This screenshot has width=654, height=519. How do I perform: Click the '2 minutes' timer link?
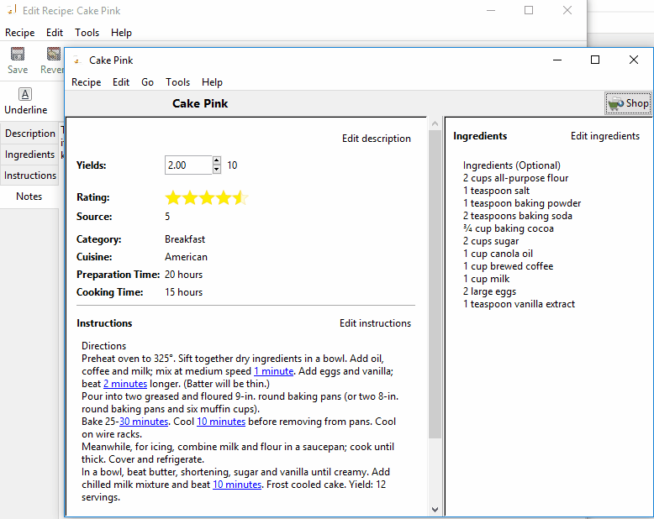click(x=125, y=384)
